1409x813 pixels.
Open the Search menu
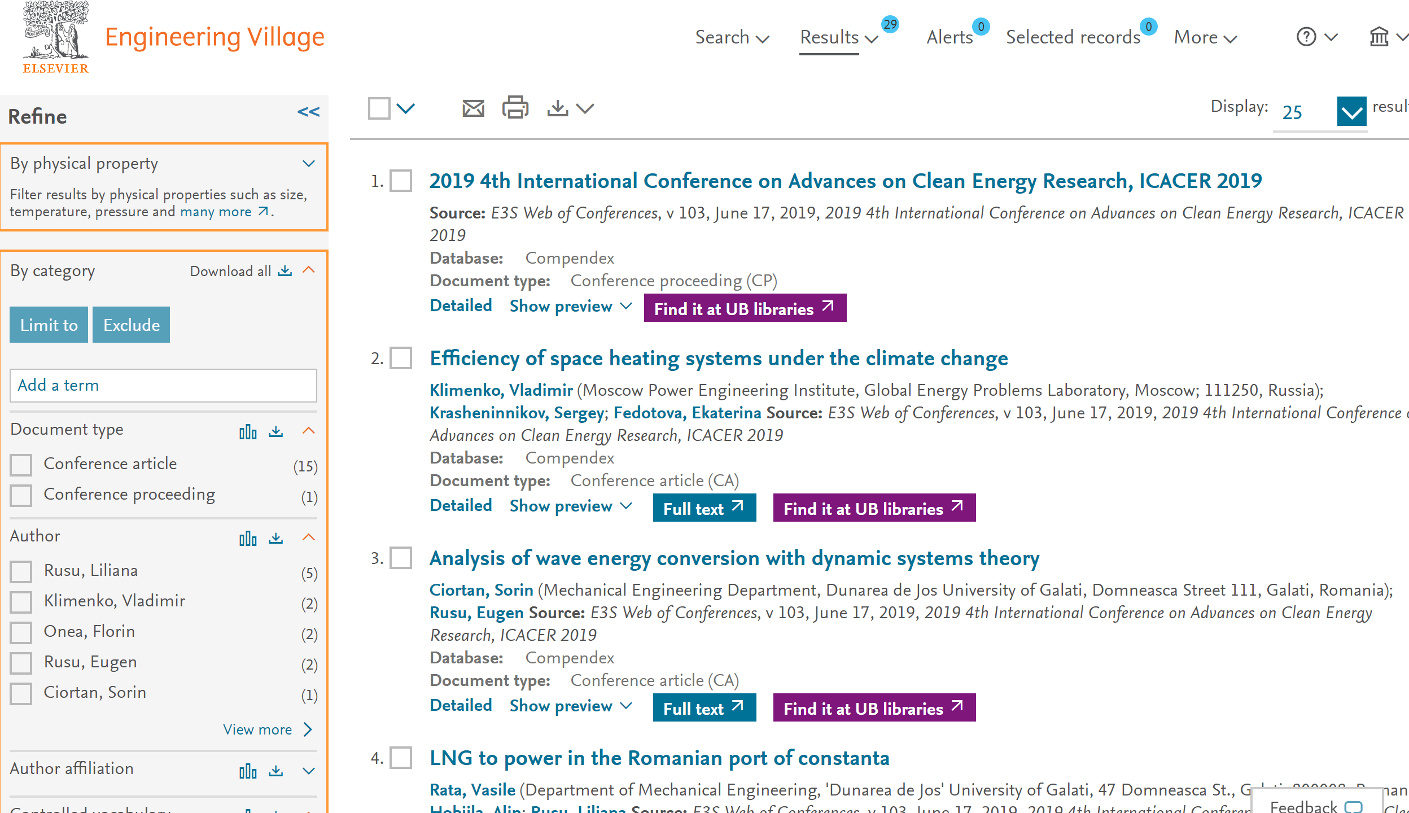[732, 37]
